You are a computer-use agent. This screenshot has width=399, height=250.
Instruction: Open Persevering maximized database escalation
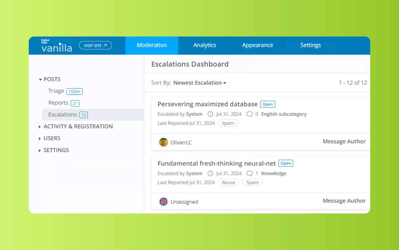[x=207, y=104]
